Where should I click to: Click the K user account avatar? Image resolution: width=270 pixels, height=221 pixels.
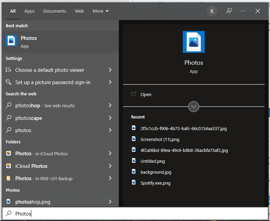[212, 11]
